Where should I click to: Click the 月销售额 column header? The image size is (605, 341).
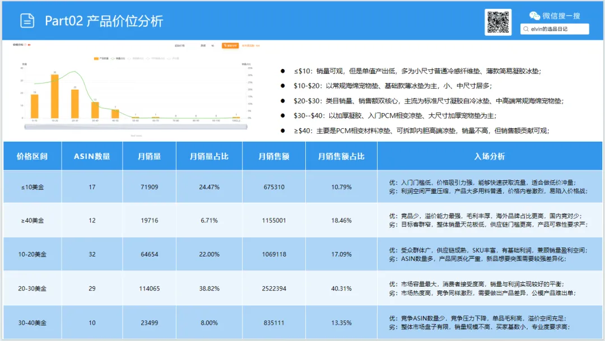pyautogui.click(x=274, y=156)
